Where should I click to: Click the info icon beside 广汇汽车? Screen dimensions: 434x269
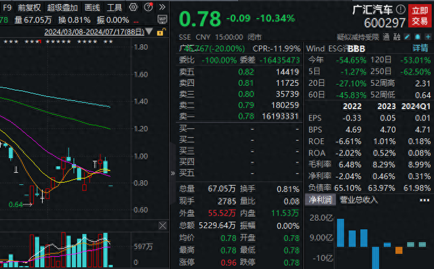click(401, 9)
